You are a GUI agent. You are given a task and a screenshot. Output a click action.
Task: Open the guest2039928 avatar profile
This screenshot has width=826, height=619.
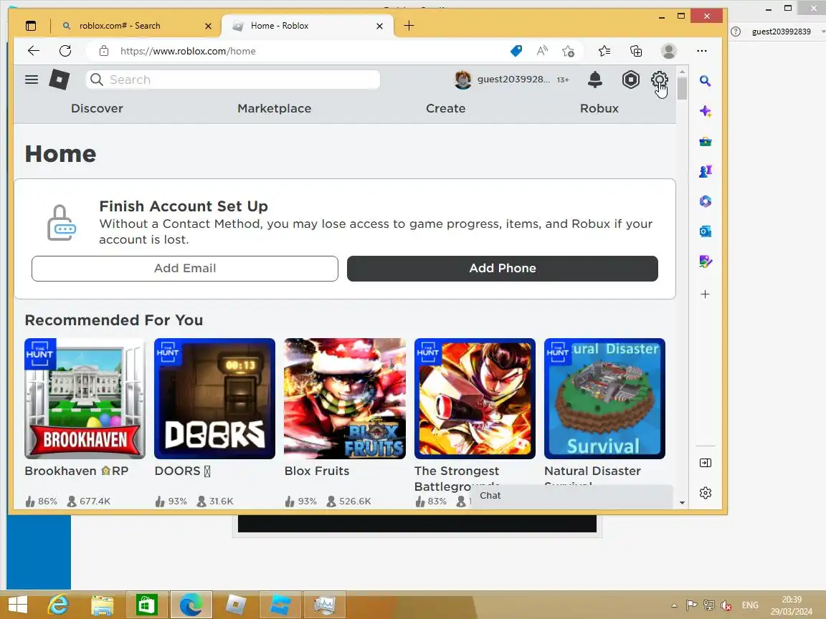[x=463, y=80]
